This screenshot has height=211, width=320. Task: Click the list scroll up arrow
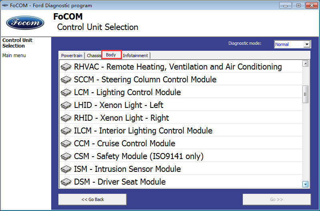(x=305, y=64)
